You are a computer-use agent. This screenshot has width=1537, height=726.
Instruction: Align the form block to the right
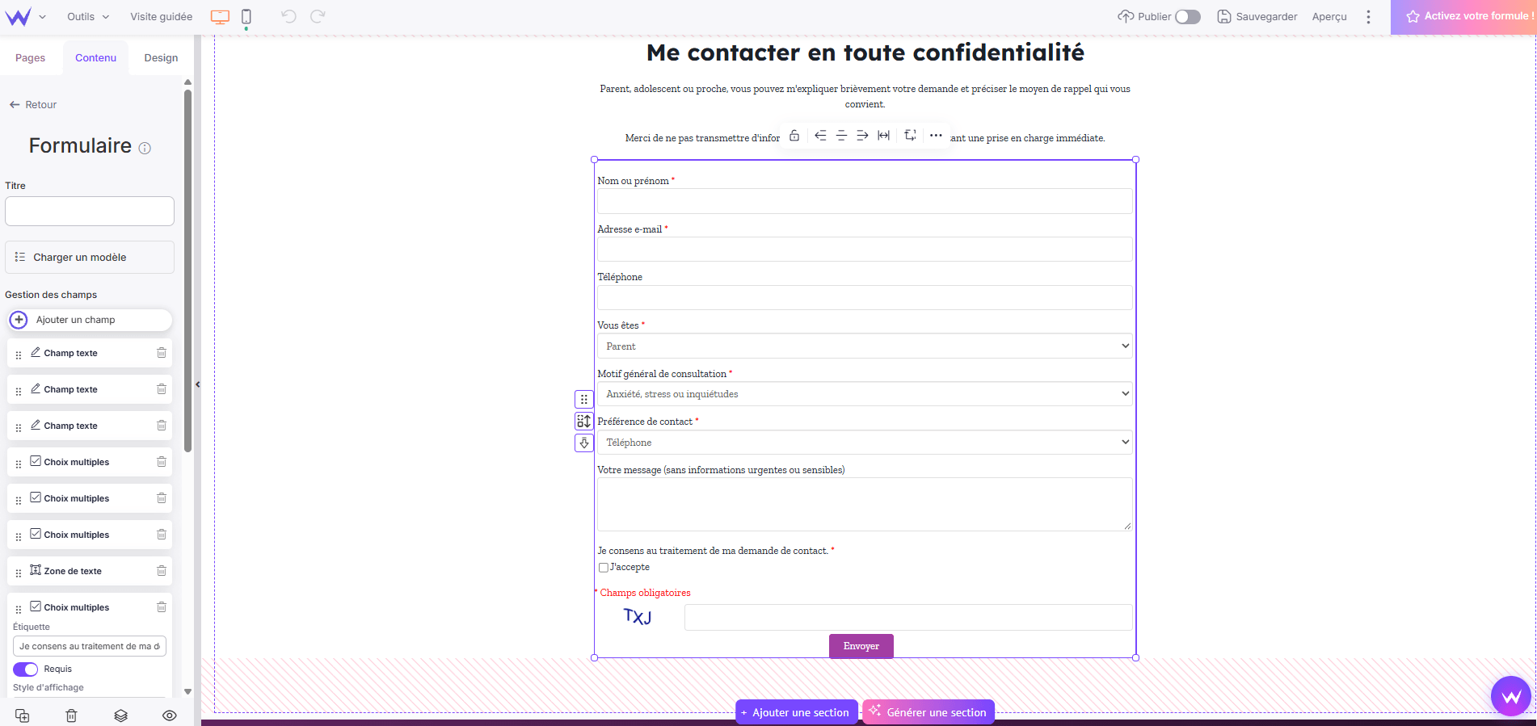862,136
